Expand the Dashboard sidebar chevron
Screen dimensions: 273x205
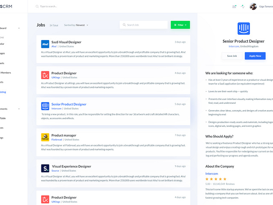pos(19,28)
